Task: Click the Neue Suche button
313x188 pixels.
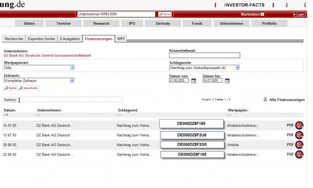Action: point(29,88)
